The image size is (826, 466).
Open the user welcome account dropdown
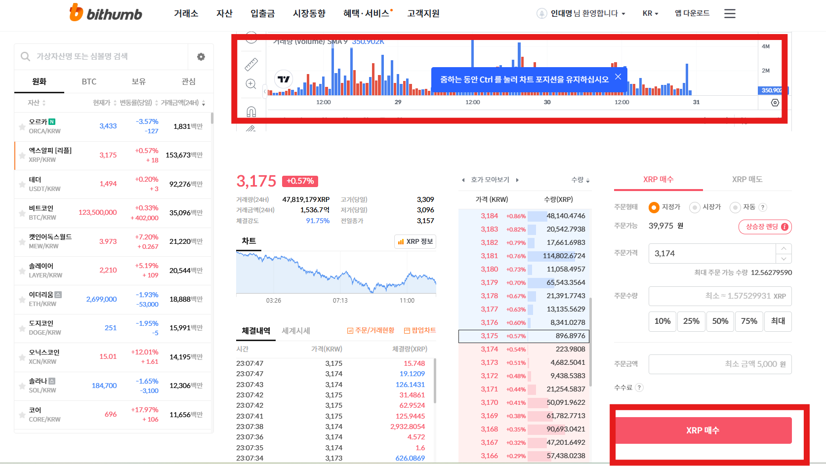[x=588, y=13]
